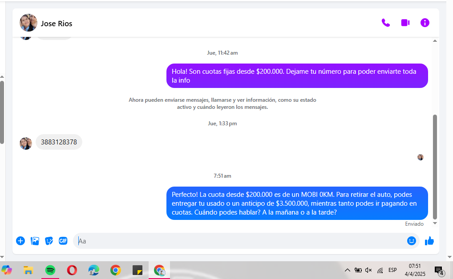Screen dimensions: 453x279
Task: Start a video call with Jose Rios
Action: 405,23
